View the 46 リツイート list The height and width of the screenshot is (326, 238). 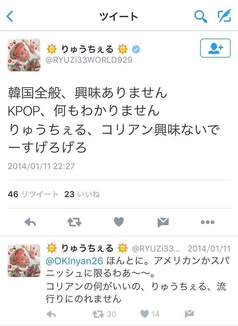tap(33, 194)
